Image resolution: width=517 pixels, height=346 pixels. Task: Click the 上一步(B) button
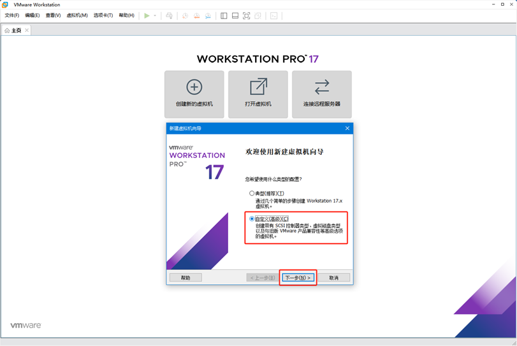click(263, 278)
